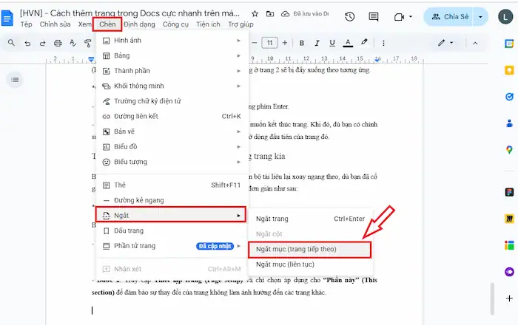Image resolution: width=518 pixels, height=325 pixels.
Task: Open Google Maps in side panel
Action: click(509, 150)
